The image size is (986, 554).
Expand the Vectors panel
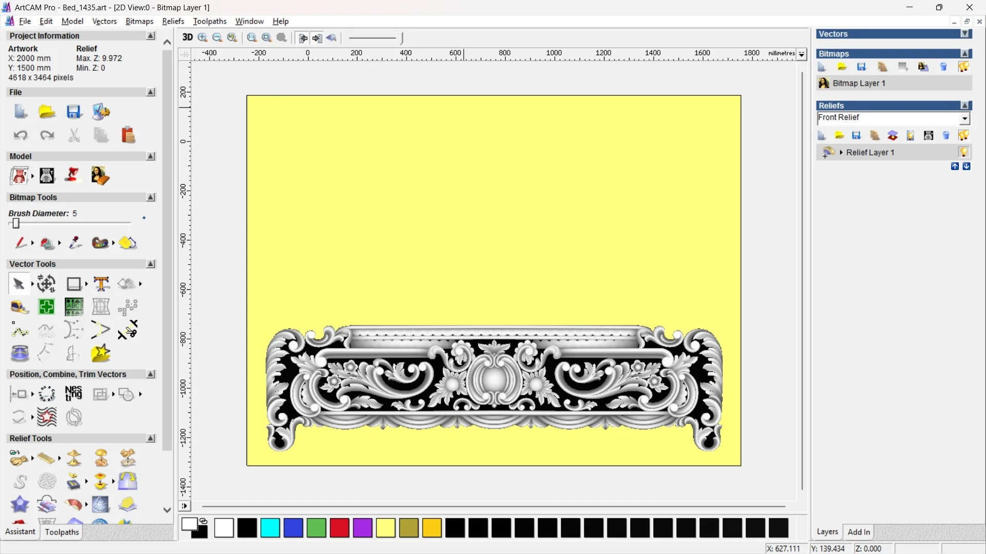(965, 34)
